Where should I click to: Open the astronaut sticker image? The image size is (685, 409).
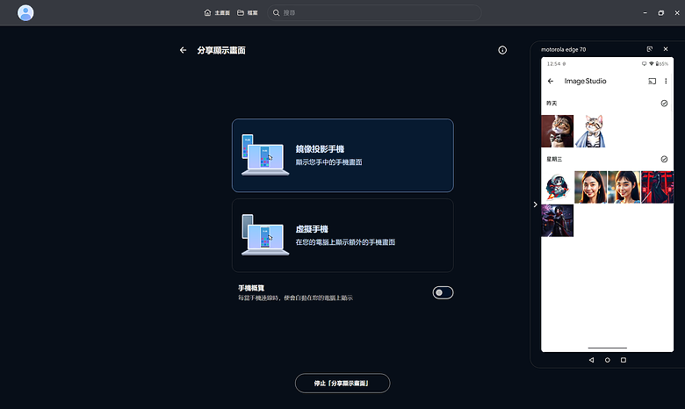[557, 187]
